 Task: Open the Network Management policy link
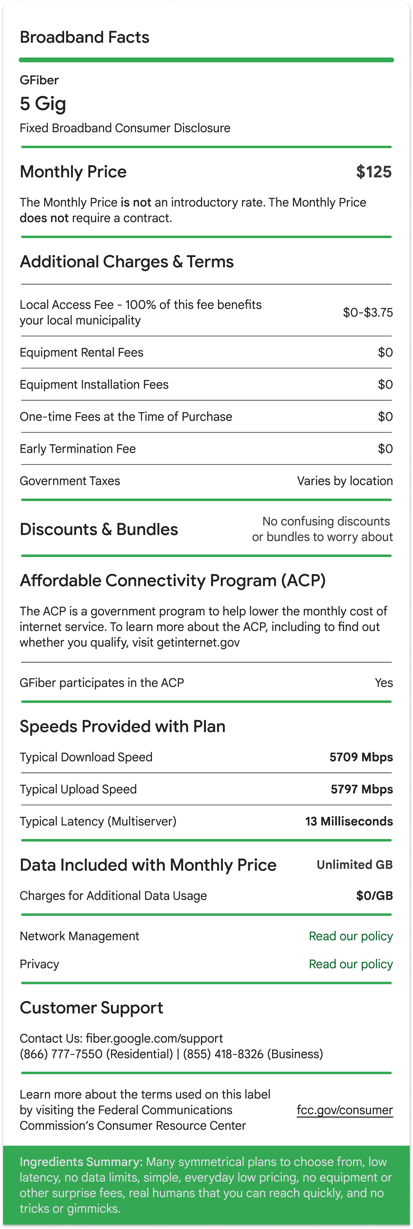351,936
